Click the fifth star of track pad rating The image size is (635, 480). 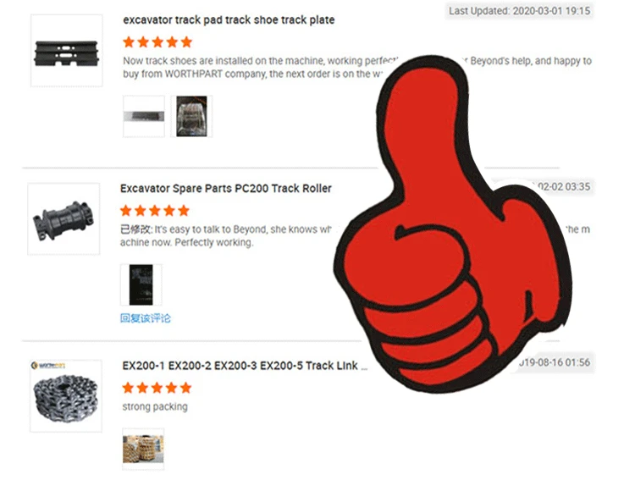coord(187,41)
